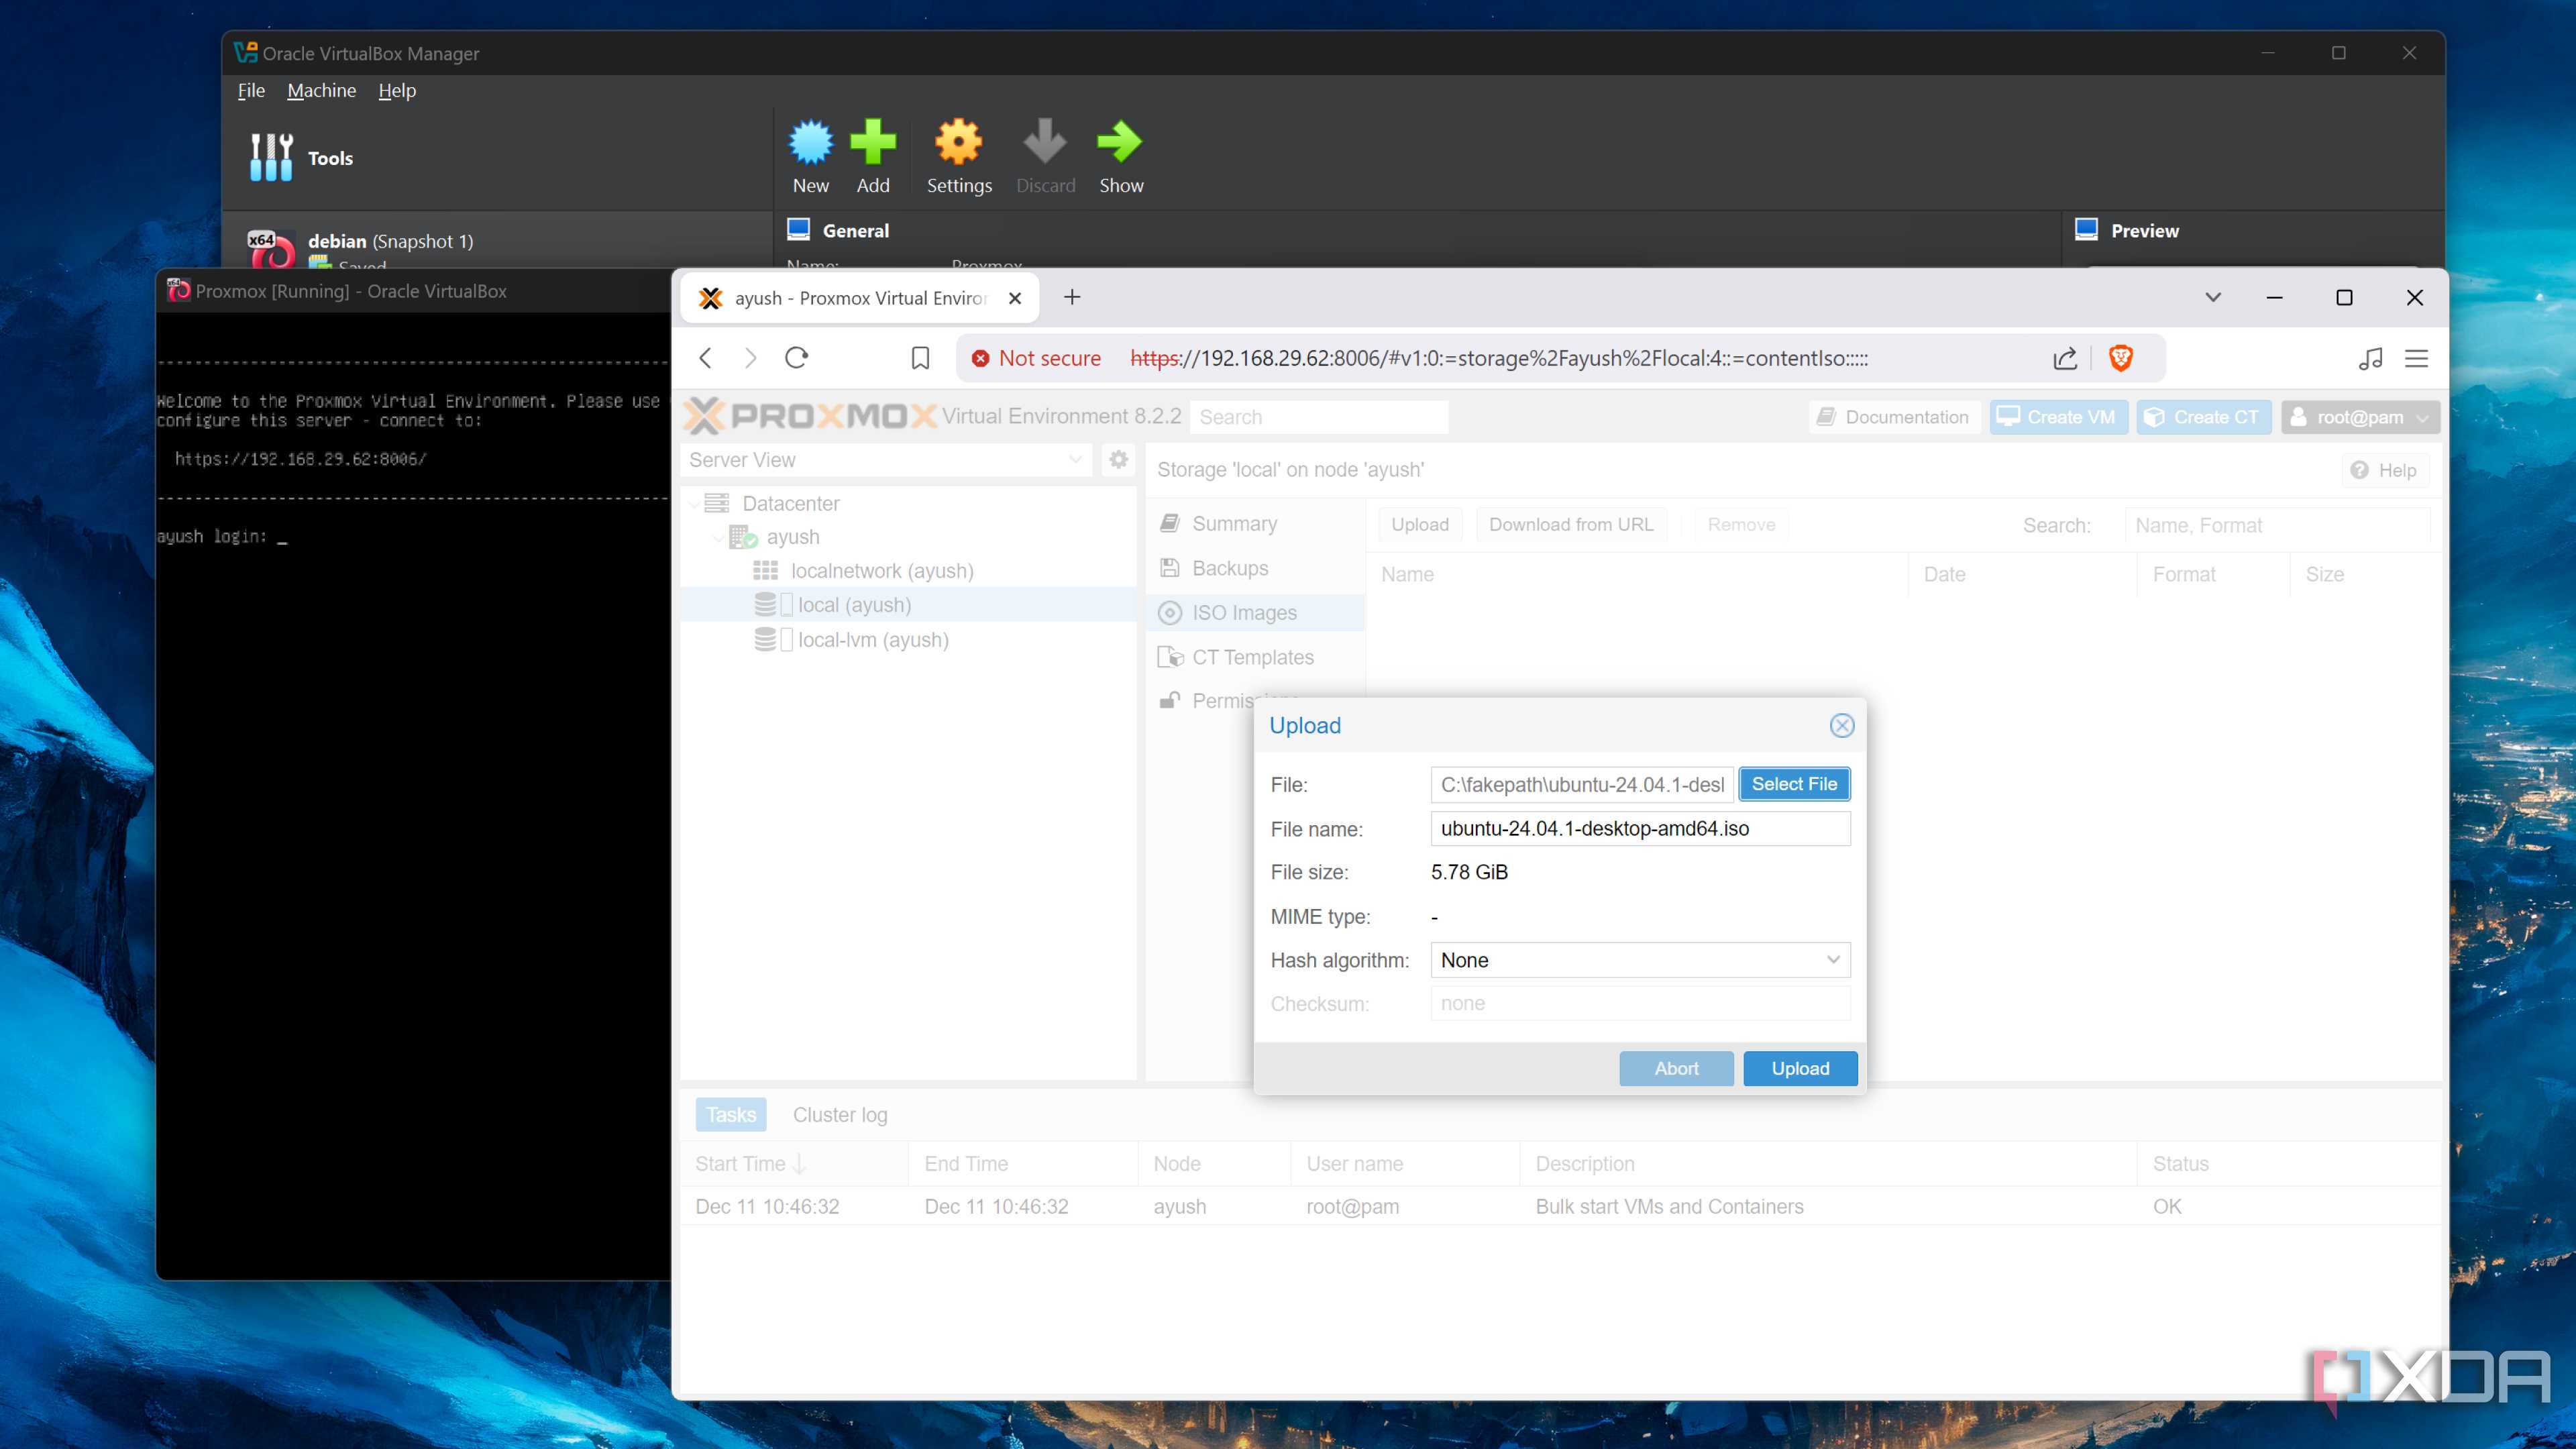This screenshot has width=2576, height=1449.
Task: Expand the Server View dropdown
Action: tap(1075, 460)
